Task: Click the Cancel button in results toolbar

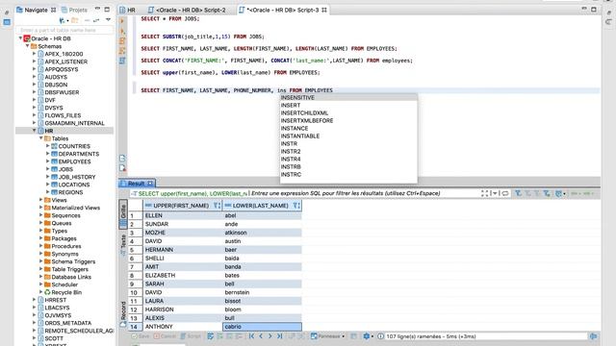Action: (x=165, y=336)
